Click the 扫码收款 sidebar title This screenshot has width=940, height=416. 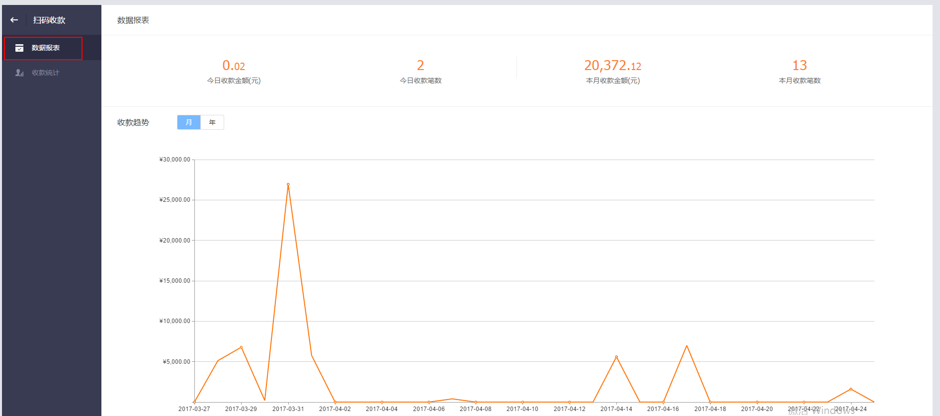point(49,20)
